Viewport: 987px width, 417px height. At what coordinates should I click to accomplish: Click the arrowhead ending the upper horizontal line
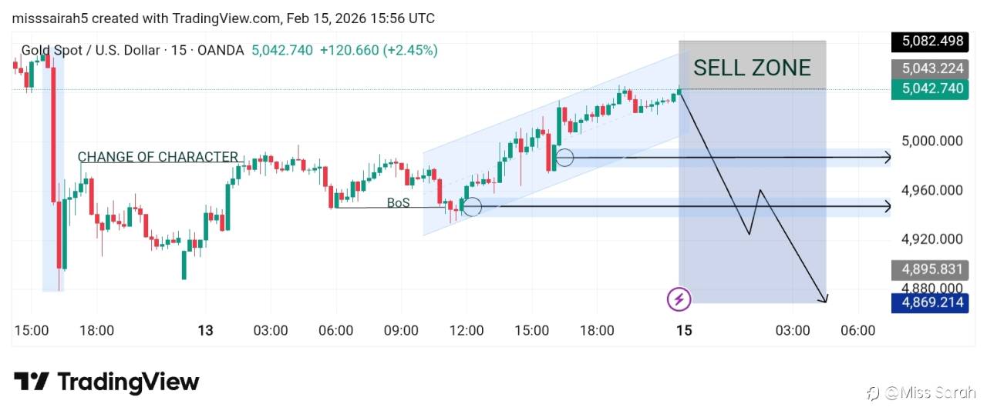[888, 158]
